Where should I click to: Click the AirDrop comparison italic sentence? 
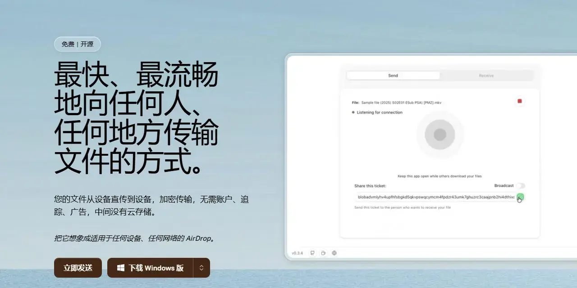click(x=135, y=238)
